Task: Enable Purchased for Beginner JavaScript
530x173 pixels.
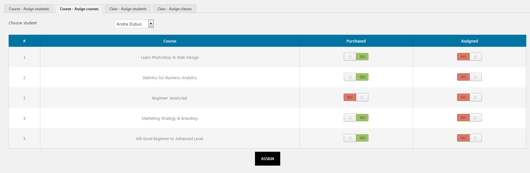Action: point(356,98)
